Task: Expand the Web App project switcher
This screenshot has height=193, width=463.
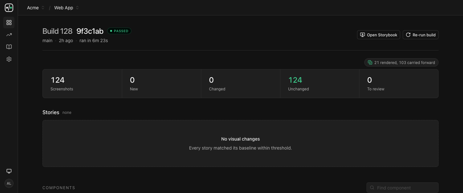Action: pos(67,8)
